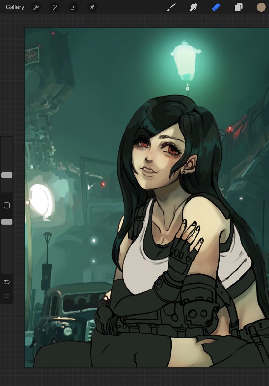This screenshot has width=269, height=386.
Task: Select the Eraser tool
Action: [216, 7]
